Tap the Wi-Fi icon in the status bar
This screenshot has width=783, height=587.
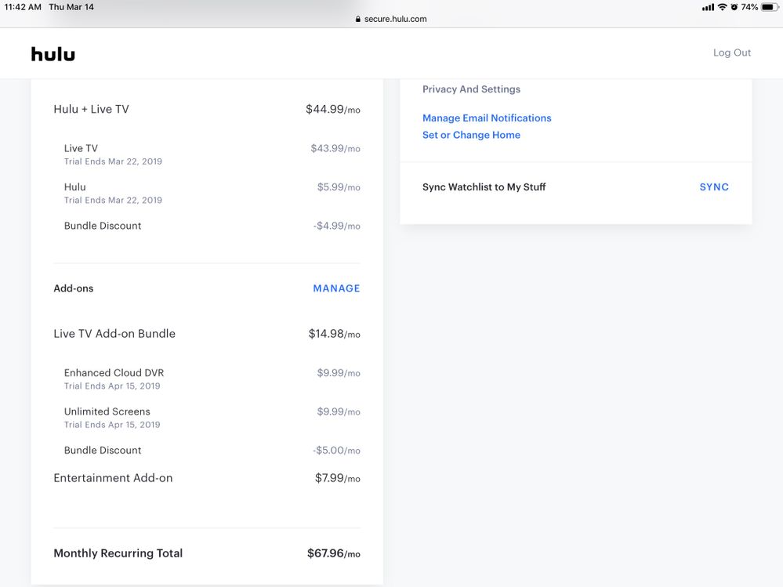pos(722,7)
